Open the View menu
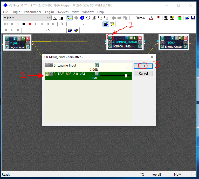This screenshot has height=179, width=199. pyautogui.click(x=75, y=12)
